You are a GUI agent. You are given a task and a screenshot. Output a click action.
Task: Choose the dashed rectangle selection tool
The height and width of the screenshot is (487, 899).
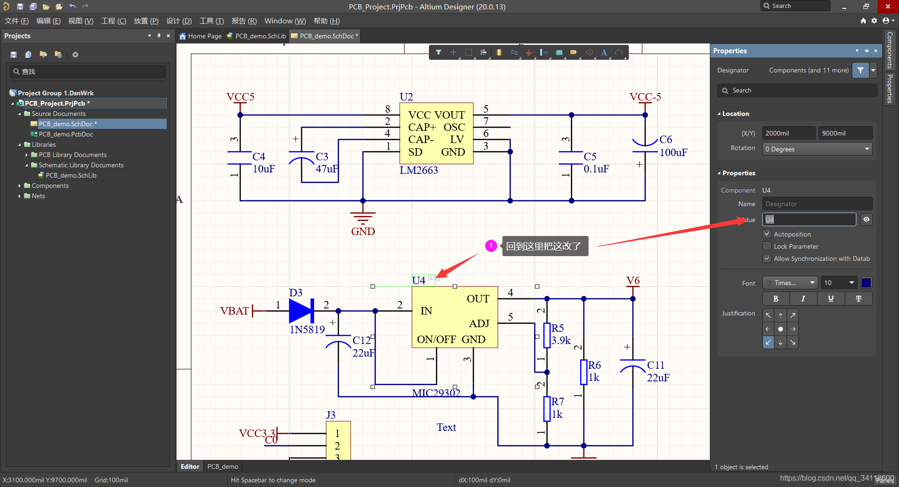click(x=468, y=52)
